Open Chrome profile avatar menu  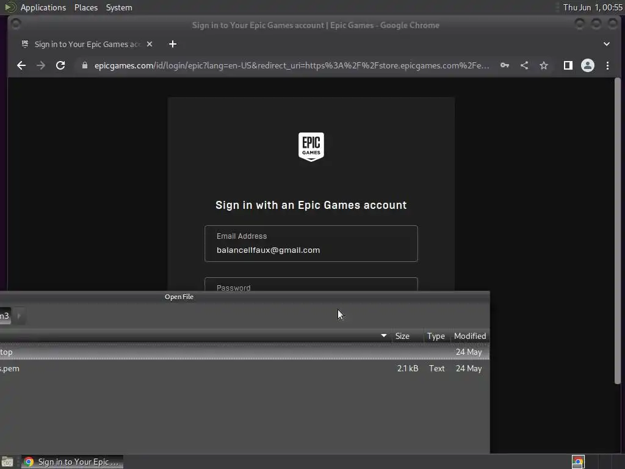[588, 65]
